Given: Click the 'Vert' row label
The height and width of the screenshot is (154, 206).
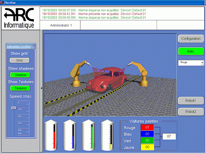Looking at the screenshot, I should 127,141.
